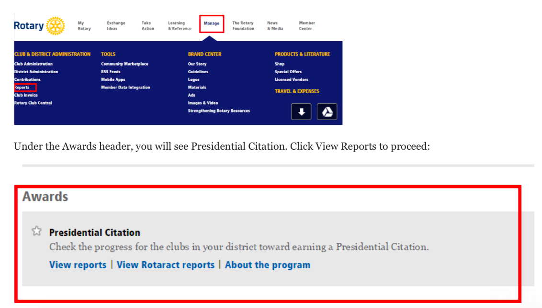Open Guidelines in Brand Center
Viewport: 542px width, 308px height.
coord(198,72)
